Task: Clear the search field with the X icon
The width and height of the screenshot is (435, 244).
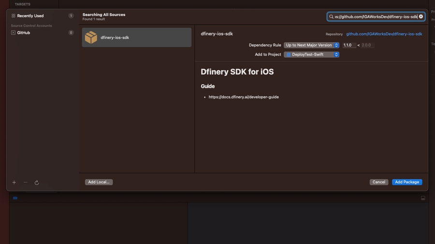Action: pos(420,16)
